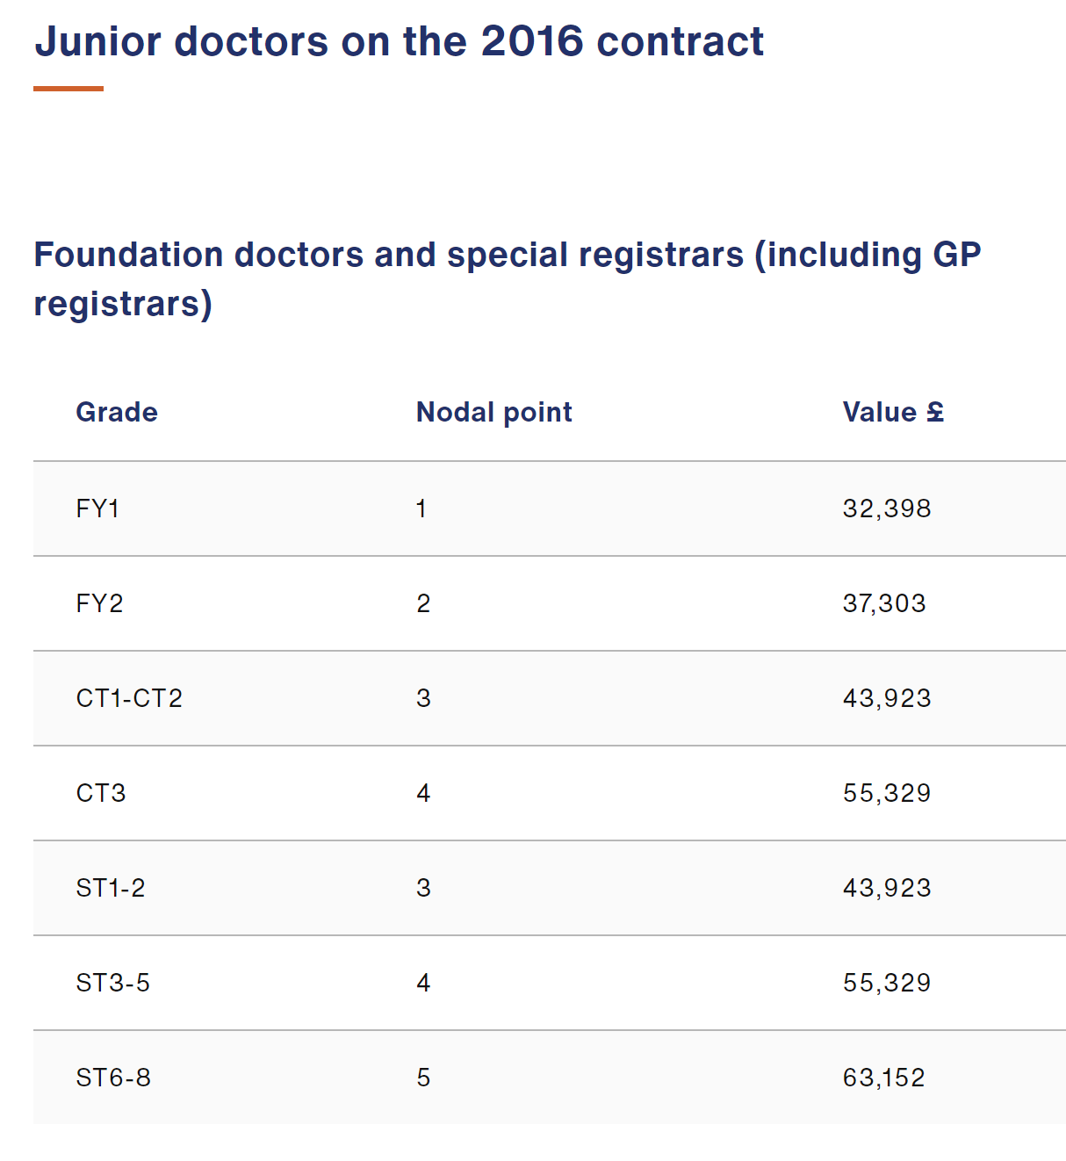Click the "Junior doctors on the 2016 contract" heading
Image resolution: width=1066 pixels, height=1161 pixels.
[x=399, y=41]
